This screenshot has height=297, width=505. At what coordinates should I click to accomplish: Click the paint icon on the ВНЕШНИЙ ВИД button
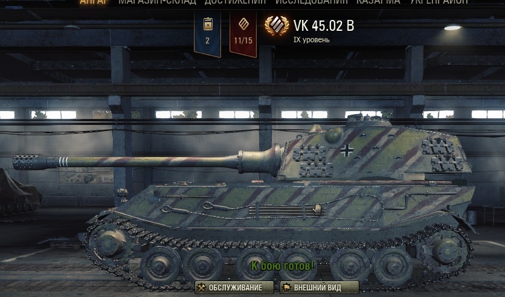pos(286,287)
